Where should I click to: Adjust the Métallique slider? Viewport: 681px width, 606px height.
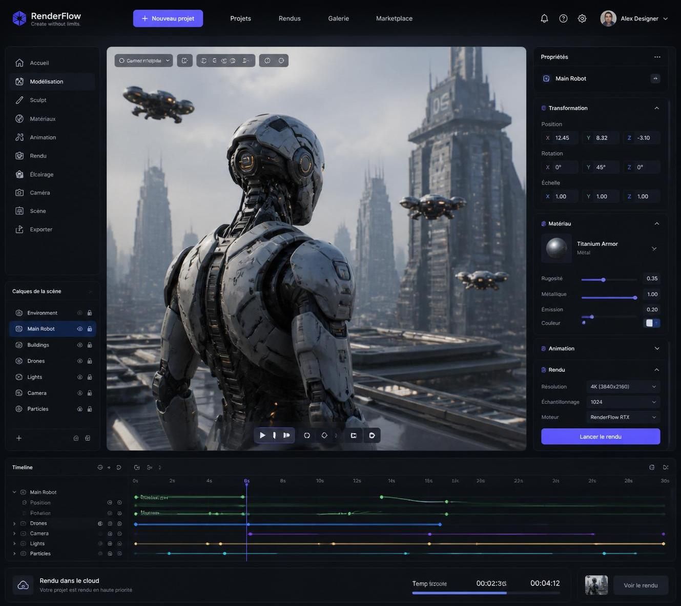coord(609,297)
